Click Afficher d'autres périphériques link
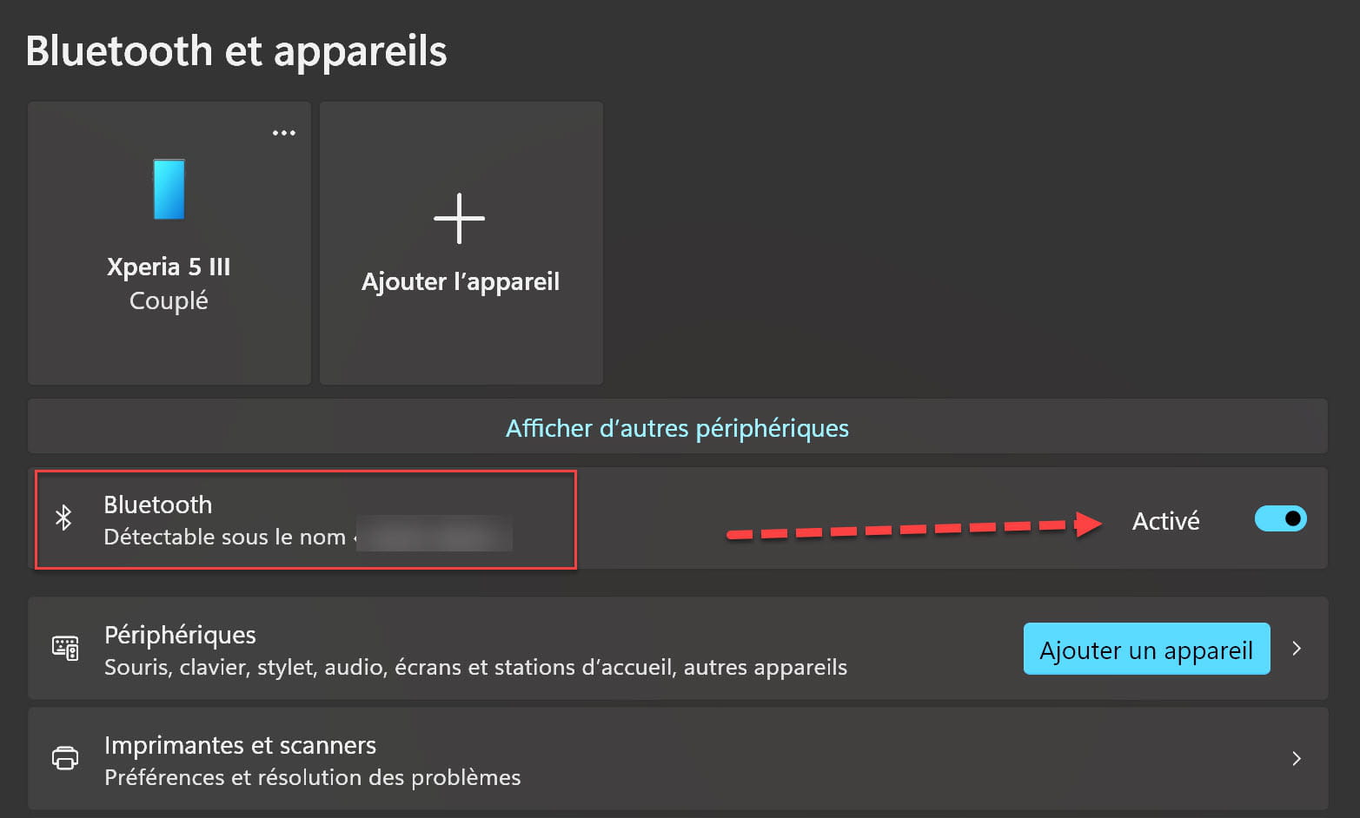This screenshot has height=818, width=1360. [677, 428]
